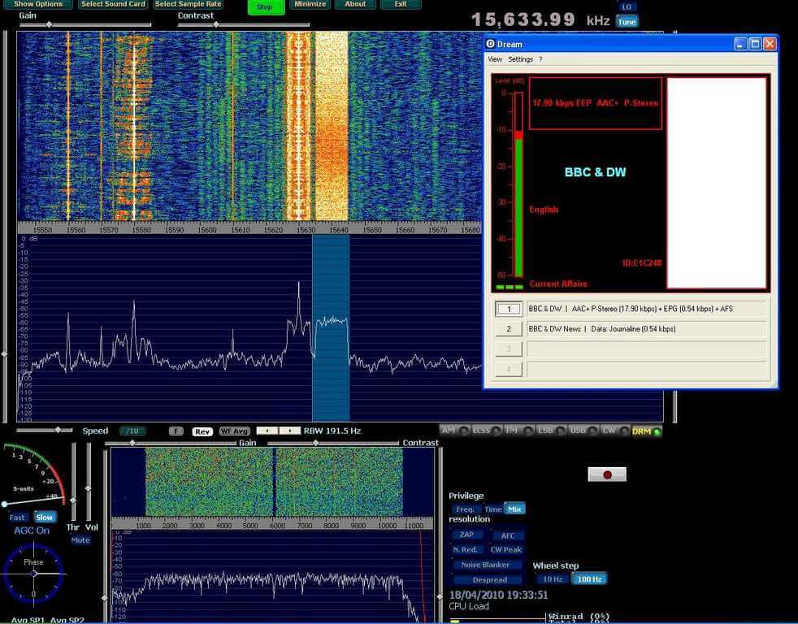This screenshot has width=798, height=624.
Task: Start recording with the red dot button
Action: (607, 474)
